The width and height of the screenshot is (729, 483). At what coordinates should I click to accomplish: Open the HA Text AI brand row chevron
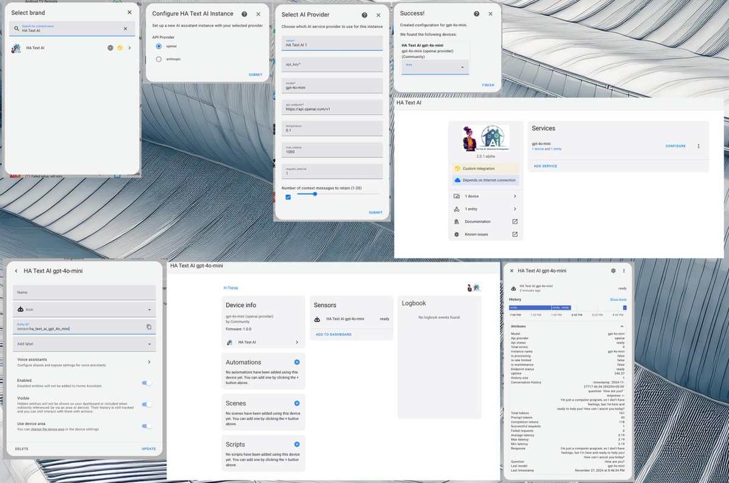point(129,47)
